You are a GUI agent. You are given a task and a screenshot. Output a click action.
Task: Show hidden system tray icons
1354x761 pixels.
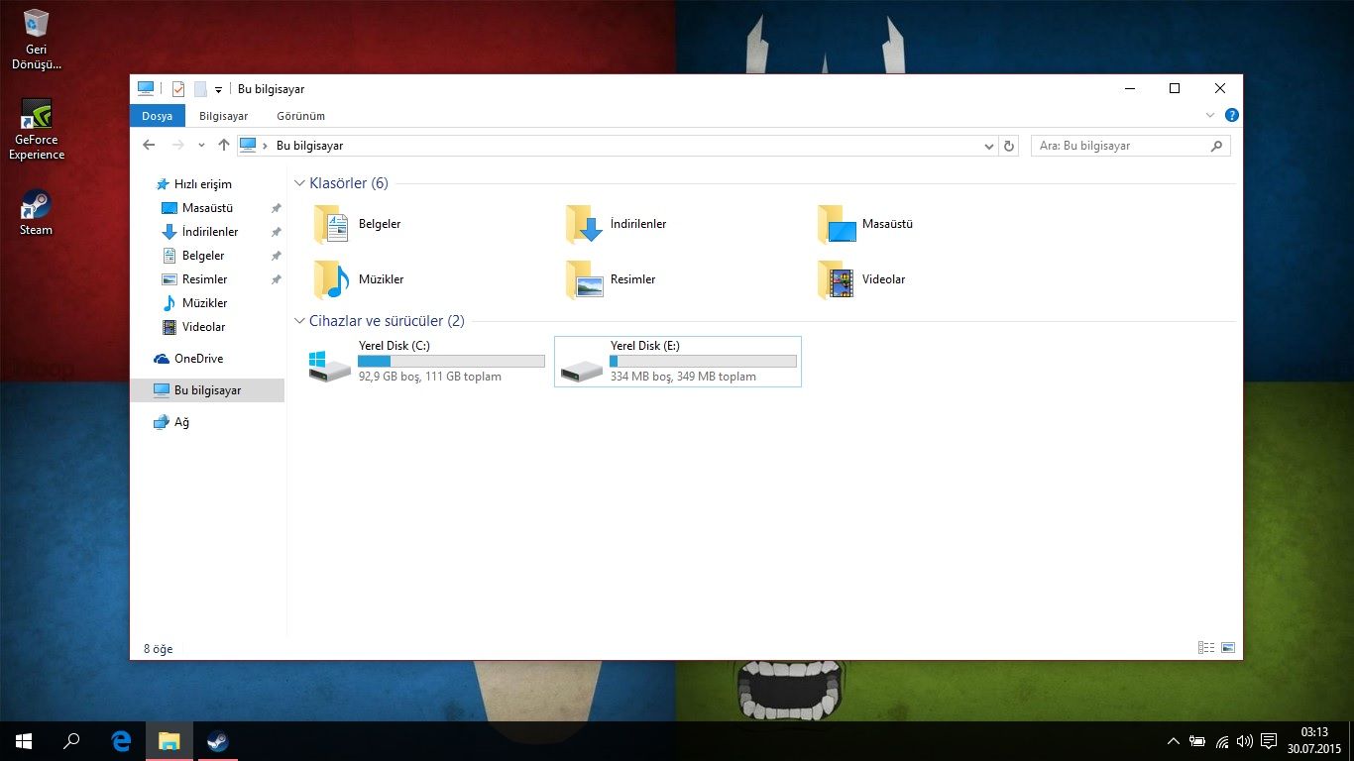1174,741
